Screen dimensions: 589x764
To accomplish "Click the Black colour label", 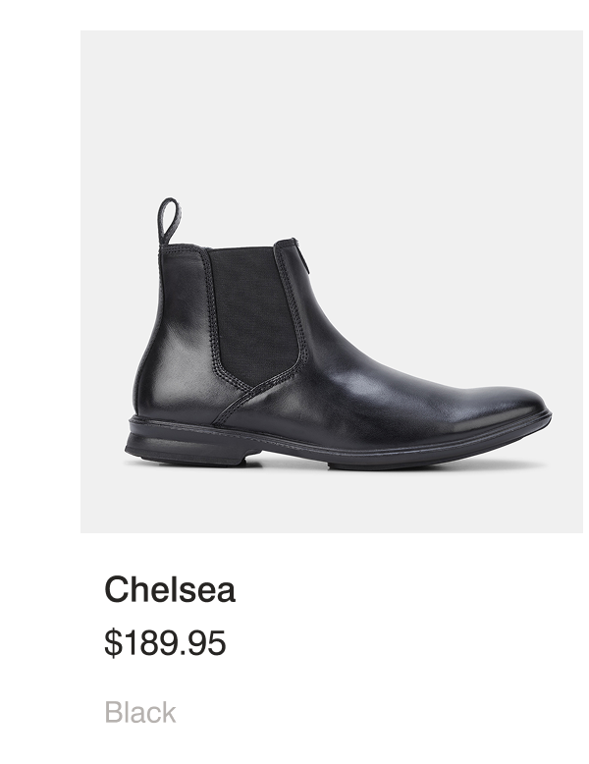I will click(x=140, y=712).
